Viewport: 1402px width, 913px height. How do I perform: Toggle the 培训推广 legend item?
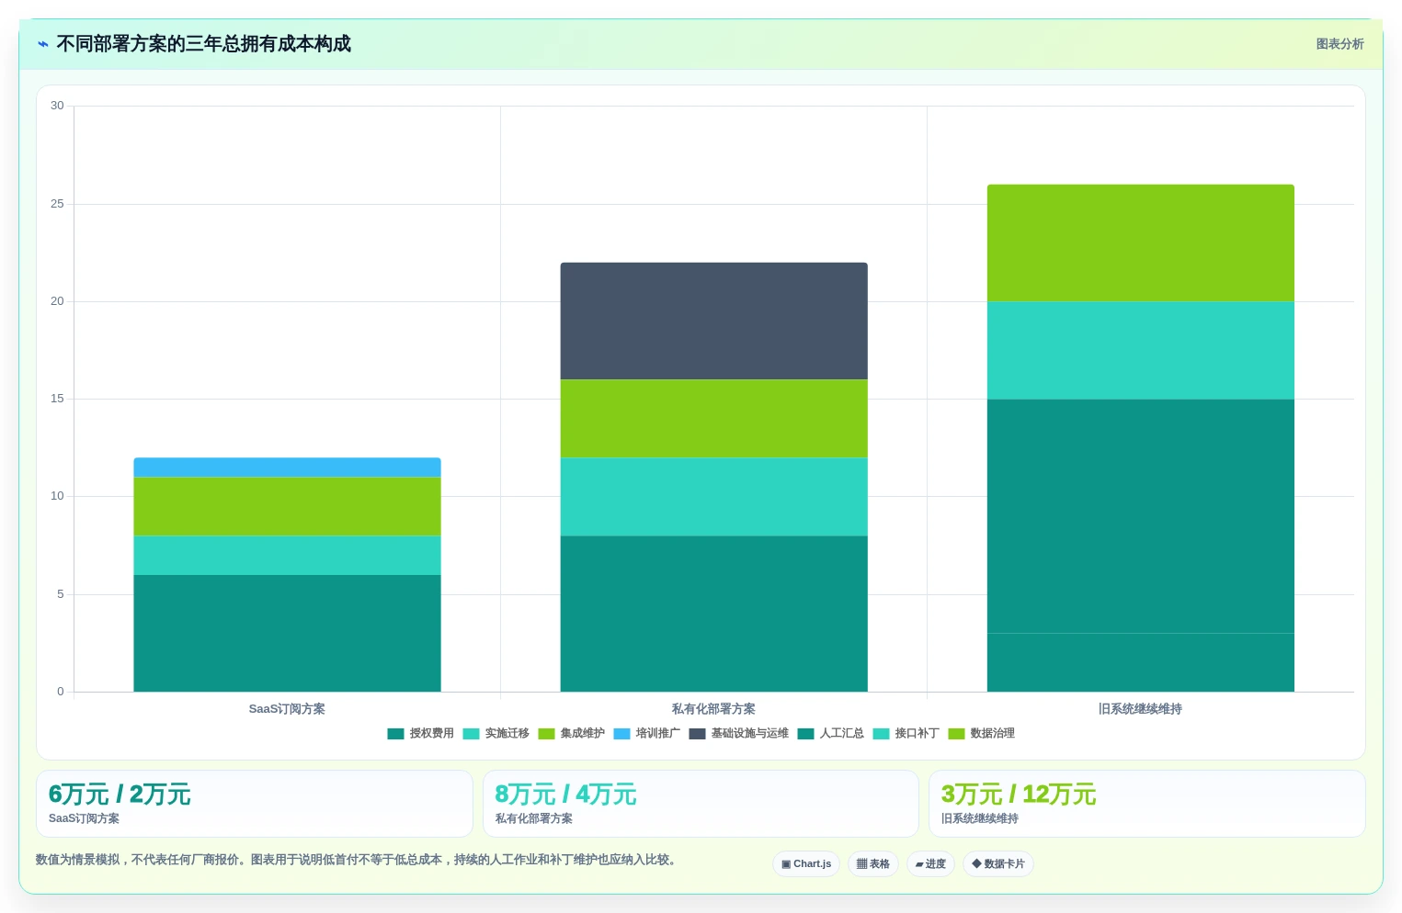coord(647,733)
